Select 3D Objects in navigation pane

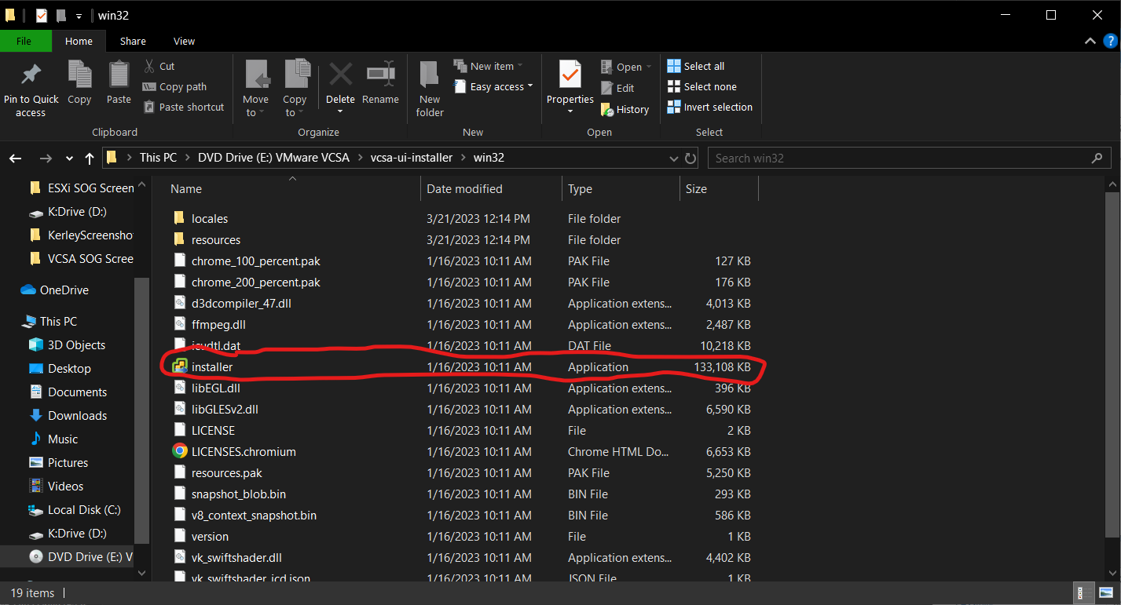coord(76,344)
